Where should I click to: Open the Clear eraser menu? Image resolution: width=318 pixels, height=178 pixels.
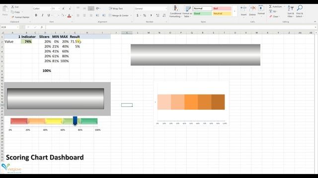click(274, 16)
